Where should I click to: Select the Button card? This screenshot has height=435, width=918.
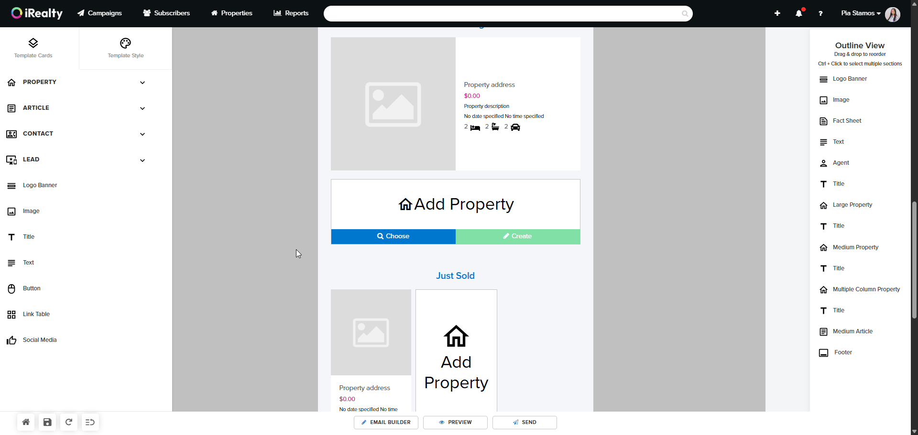pyautogui.click(x=32, y=288)
